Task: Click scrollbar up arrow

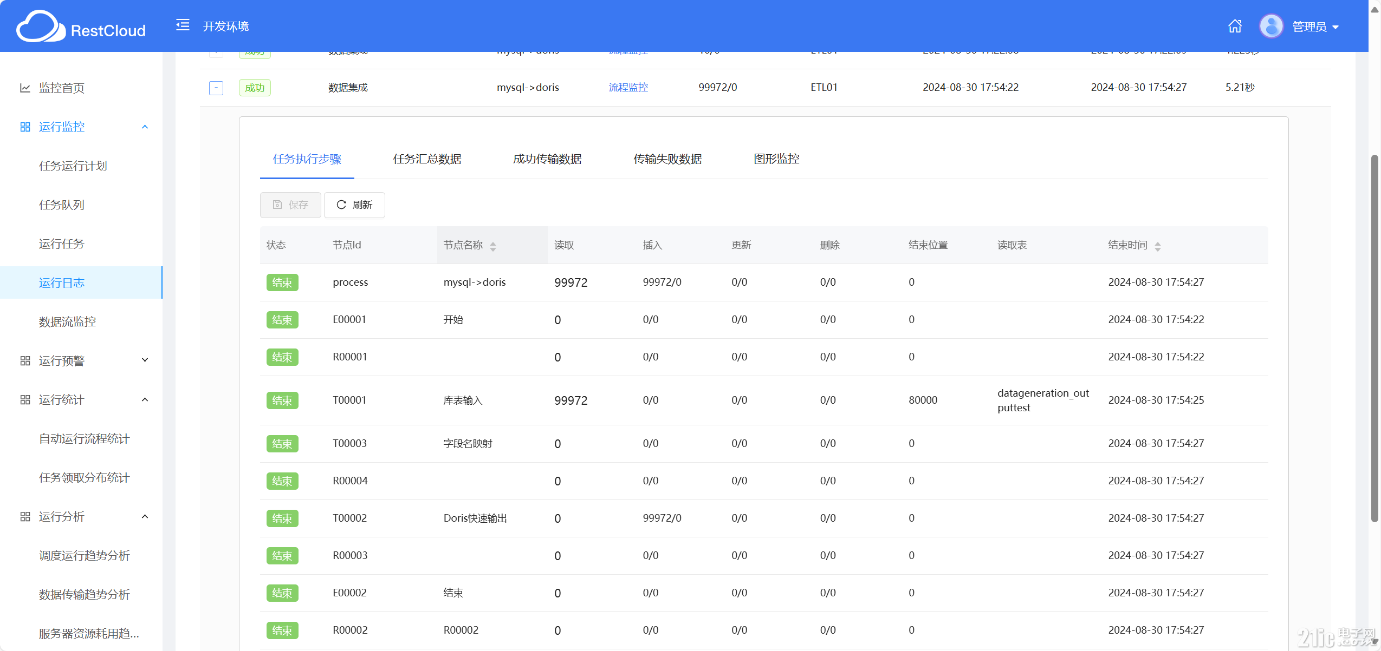Action: [x=1374, y=9]
